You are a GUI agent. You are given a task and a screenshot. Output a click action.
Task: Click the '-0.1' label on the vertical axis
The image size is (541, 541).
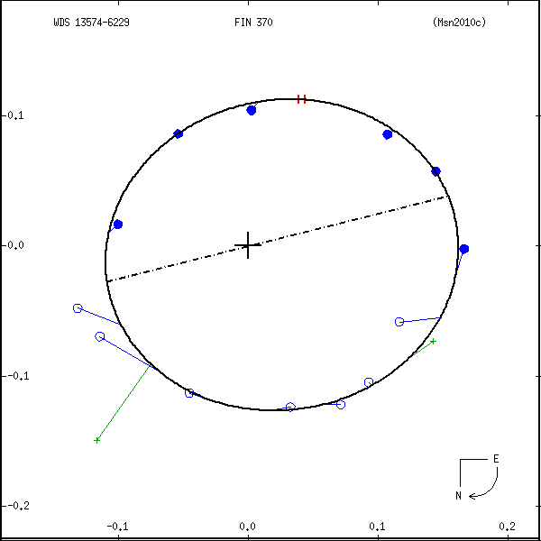point(18,376)
